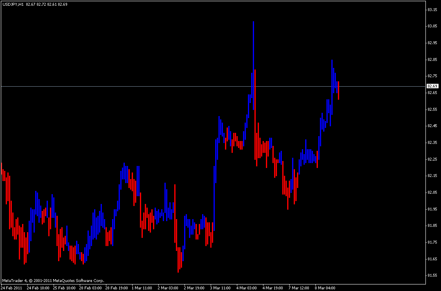Click the 2 Mar 03:00 time label

(168, 288)
